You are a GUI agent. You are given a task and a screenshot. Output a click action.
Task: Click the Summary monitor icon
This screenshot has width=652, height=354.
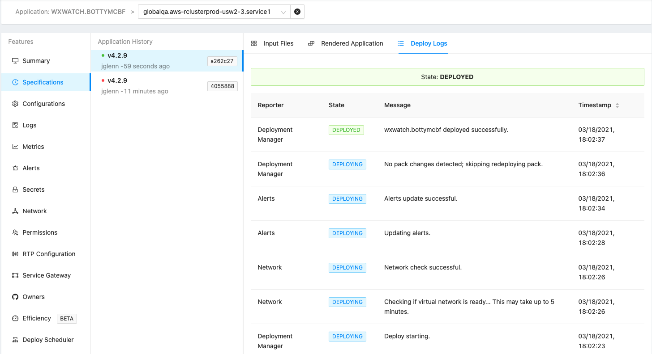[15, 61]
